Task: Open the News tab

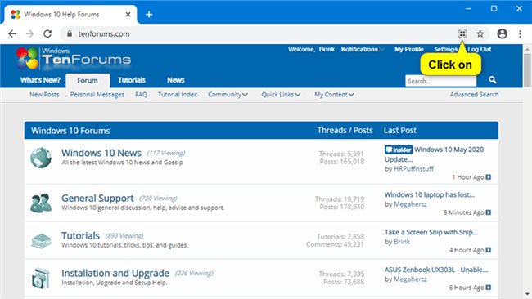Action: tap(175, 80)
